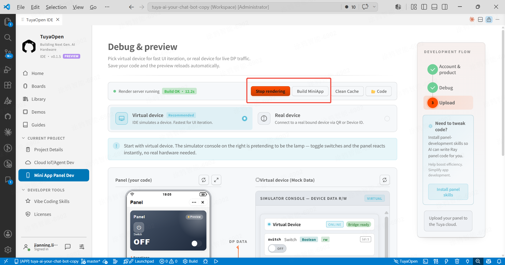Open the feedback chat icon beside user name
The height and width of the screenshot is (265, 505).
pos(68,247)
